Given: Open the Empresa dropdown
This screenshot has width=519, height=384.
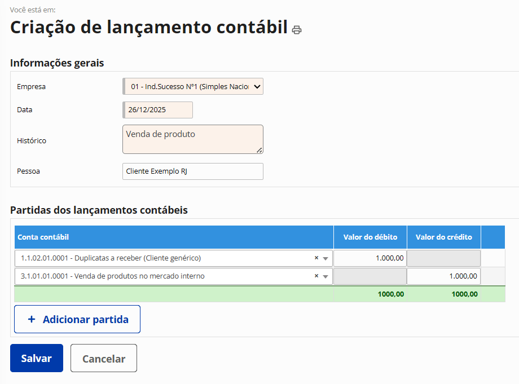Looking at the screenshot, I should pos(193,86).
